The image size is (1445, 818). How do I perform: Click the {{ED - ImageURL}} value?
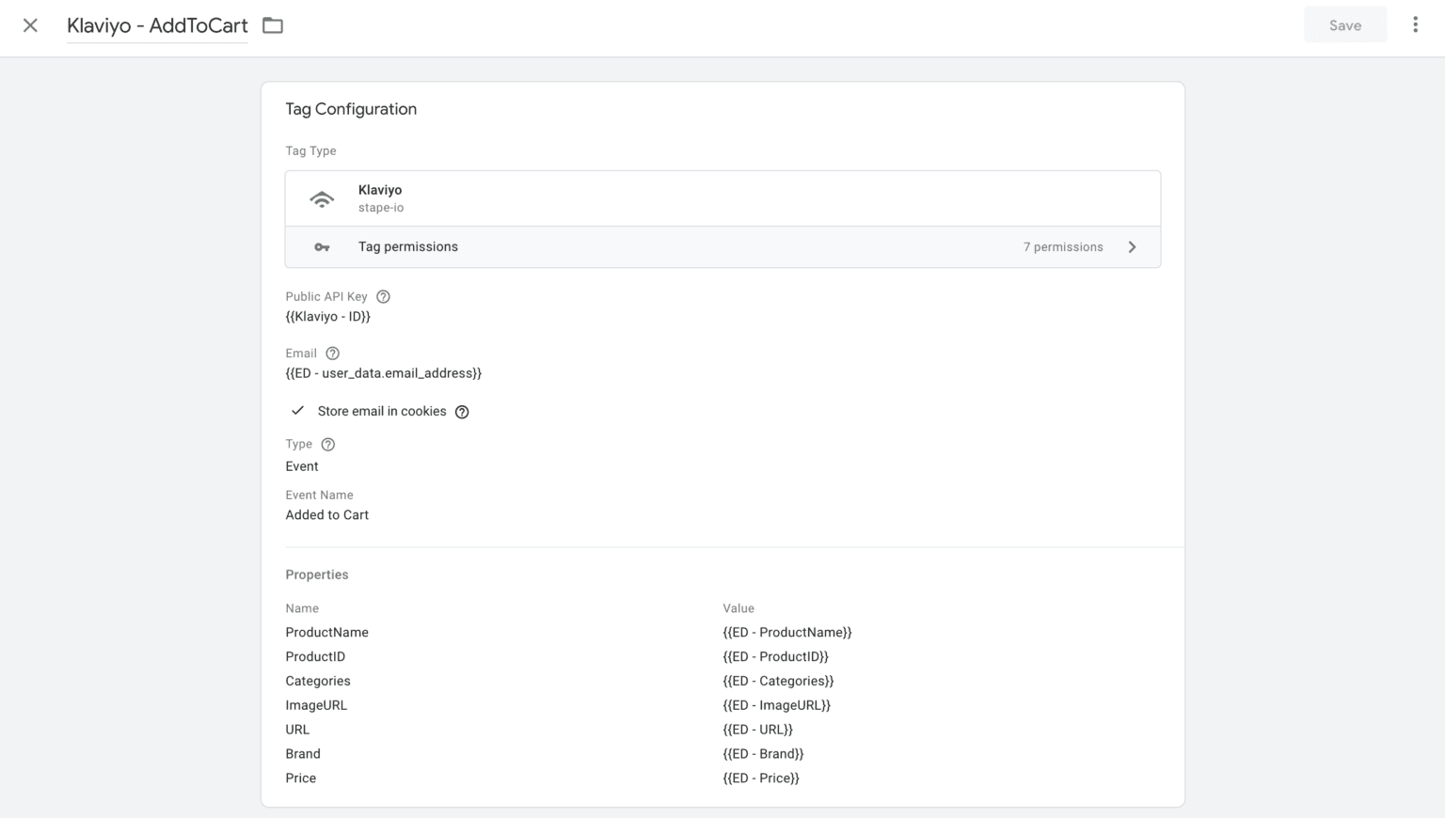(777, 706)
